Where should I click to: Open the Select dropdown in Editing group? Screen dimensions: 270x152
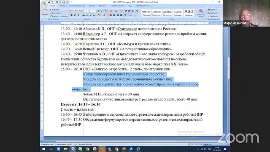(x=213, y=16)
